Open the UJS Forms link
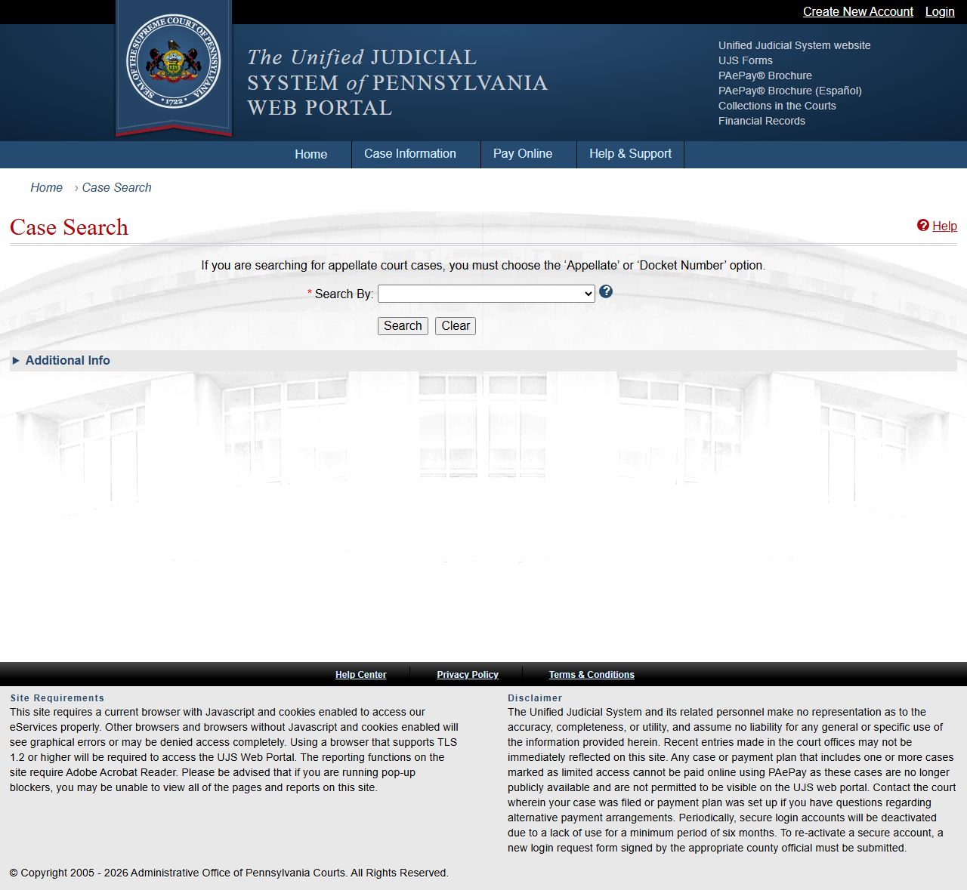 [x=746, y=60]
